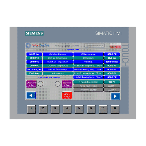This screenshot has width=146, height=146.
Task: Click the Decrease X Reg button
Action: (31, 84)
